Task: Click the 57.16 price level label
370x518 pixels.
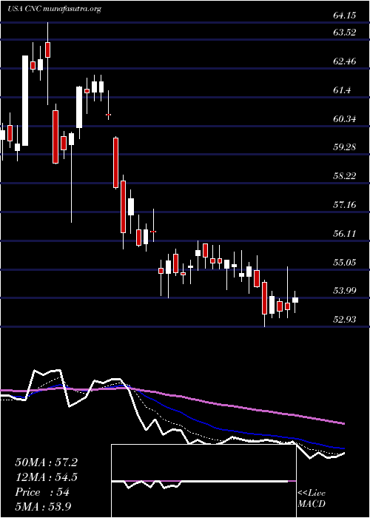Action: point(345,205)
